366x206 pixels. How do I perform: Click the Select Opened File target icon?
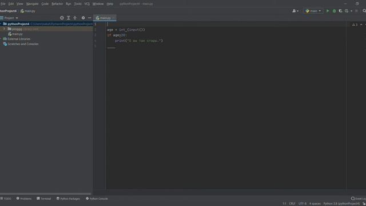coord(62,18)
